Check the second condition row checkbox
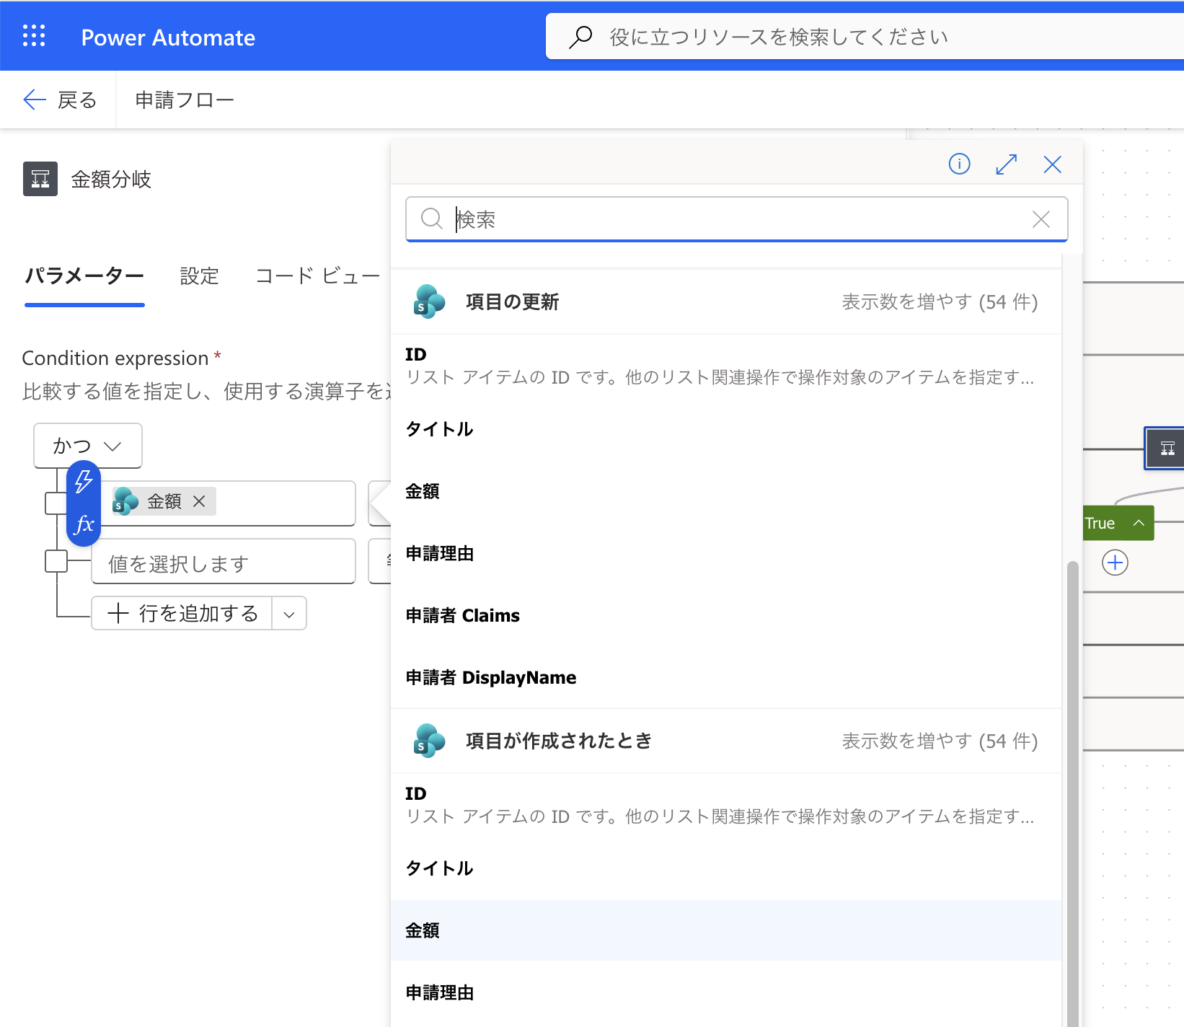1184x1027 pixels. pyautogui.click(x=56, y=561)
